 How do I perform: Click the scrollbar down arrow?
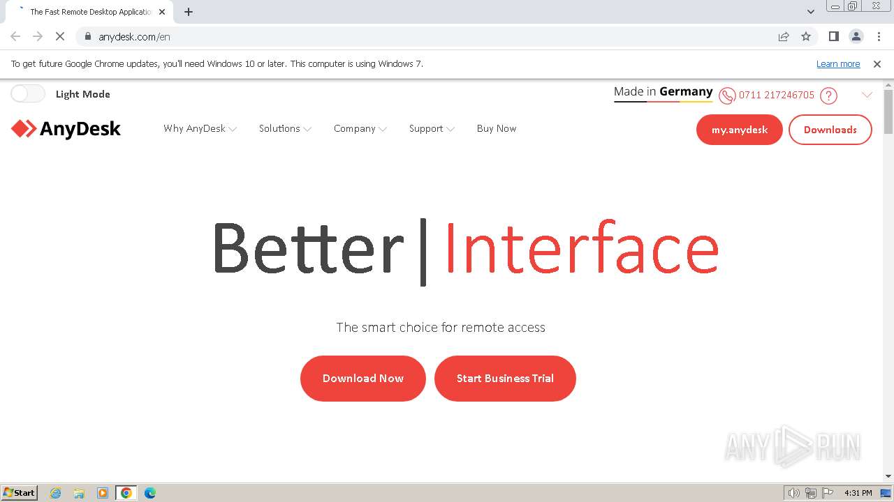pyautogui.click(x=888, y=476)
